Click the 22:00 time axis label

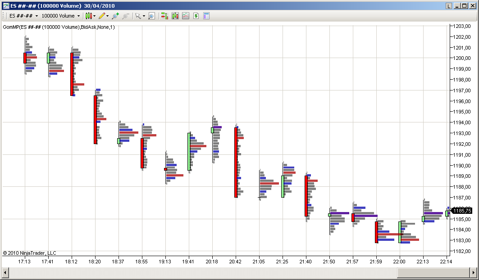399,262
